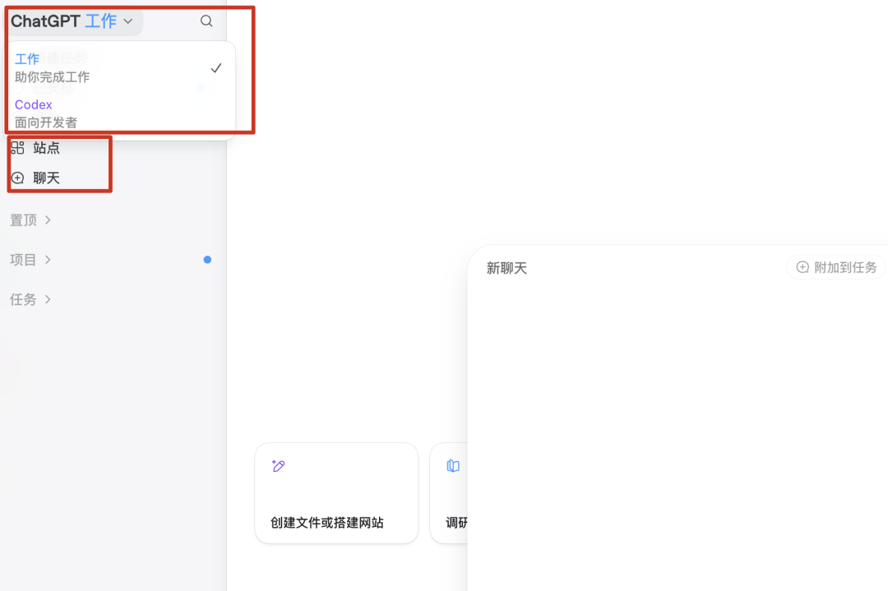Click the 站点 grid icon

coord(17,148)
